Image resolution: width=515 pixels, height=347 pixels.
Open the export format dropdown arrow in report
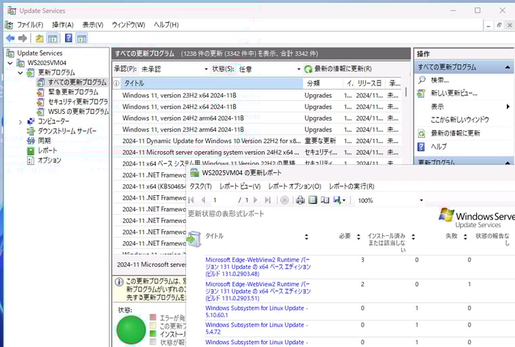pyautogui.click(x=344, y=200)
